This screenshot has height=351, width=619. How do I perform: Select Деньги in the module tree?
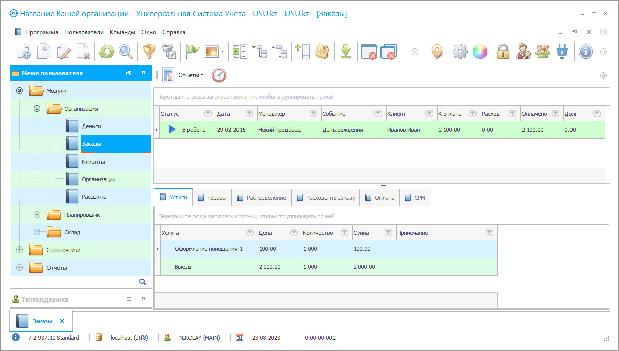pos(91,126)
